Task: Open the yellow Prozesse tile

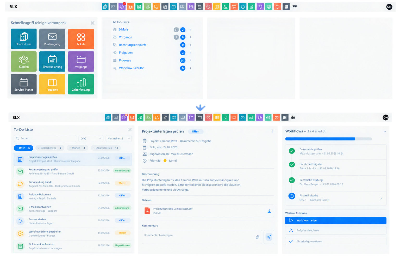Action: [x=52, y=84]
